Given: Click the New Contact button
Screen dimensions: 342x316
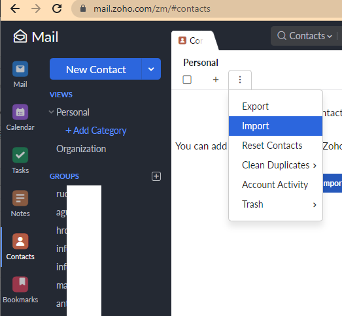Looking at the screenshot, I should (x=95, y=69).
